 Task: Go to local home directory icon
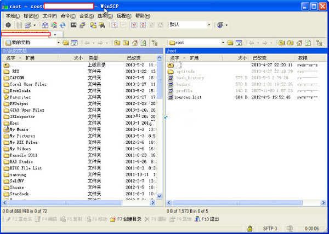[135, 43]
